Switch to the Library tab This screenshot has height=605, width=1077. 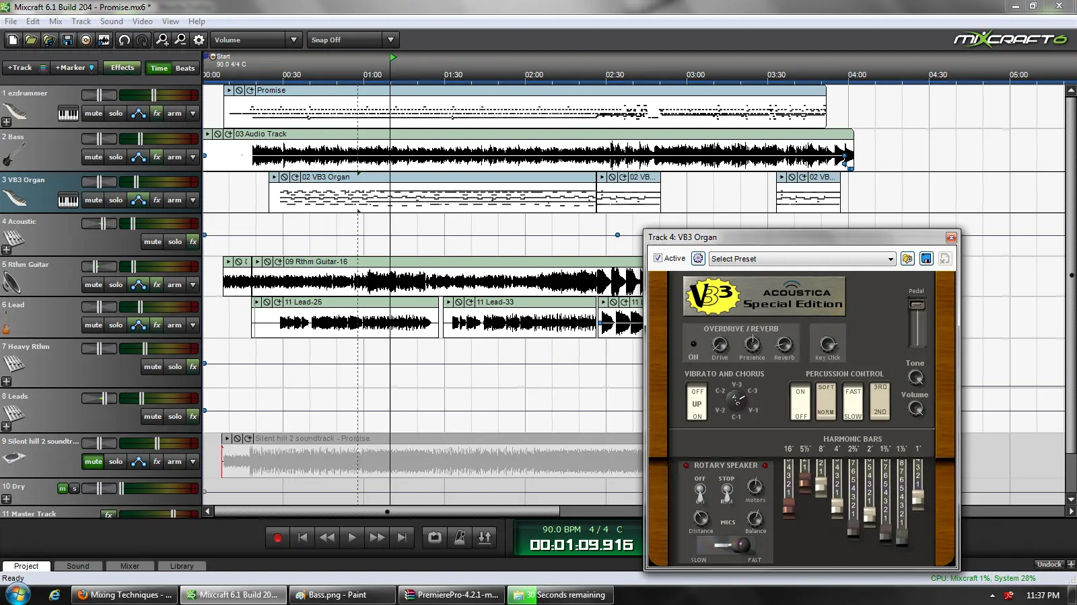click(182, 566)
